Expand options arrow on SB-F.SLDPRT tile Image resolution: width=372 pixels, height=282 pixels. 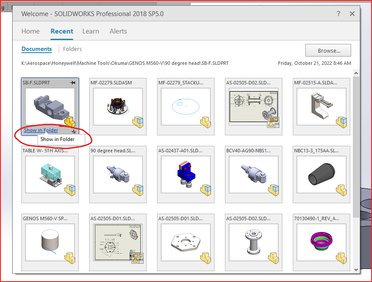pyautogui.click(x=74, y=131)
